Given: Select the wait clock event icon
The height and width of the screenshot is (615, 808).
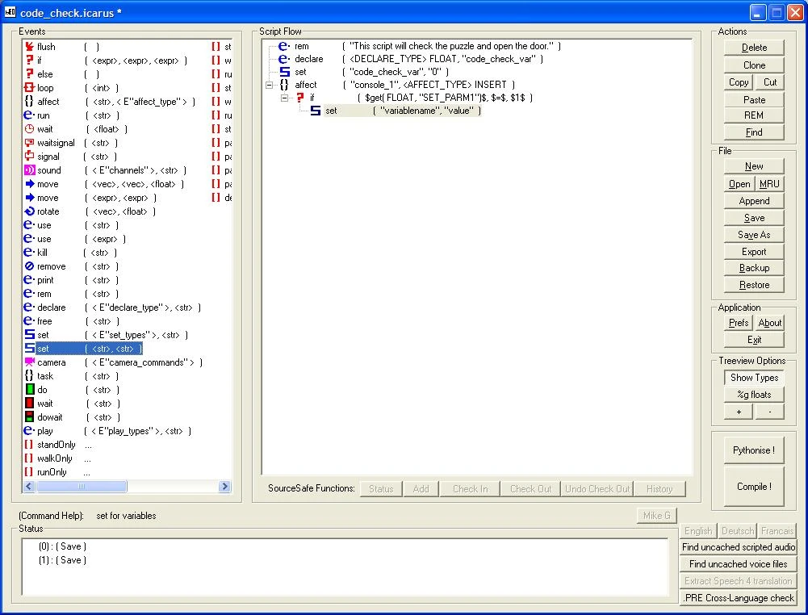Looking at the screenshot, I should tap(30, 129).
